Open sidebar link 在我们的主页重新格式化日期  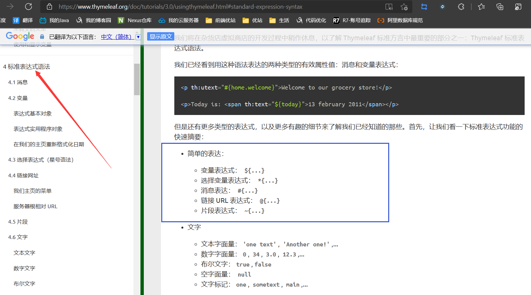tap(49, 144)
